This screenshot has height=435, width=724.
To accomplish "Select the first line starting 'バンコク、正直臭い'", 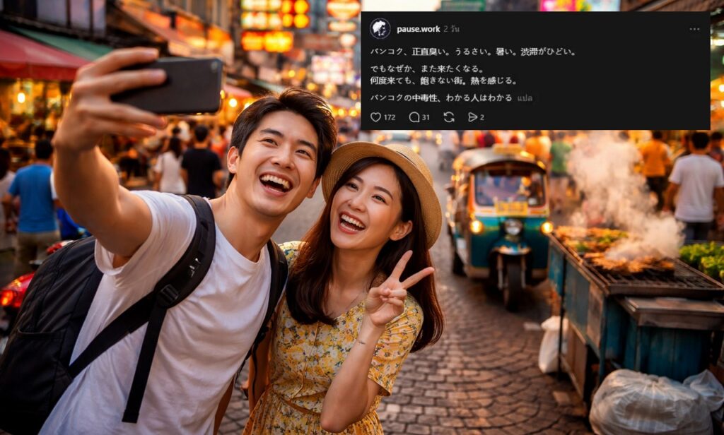I will pyautogui.click(x=473, y=52).
